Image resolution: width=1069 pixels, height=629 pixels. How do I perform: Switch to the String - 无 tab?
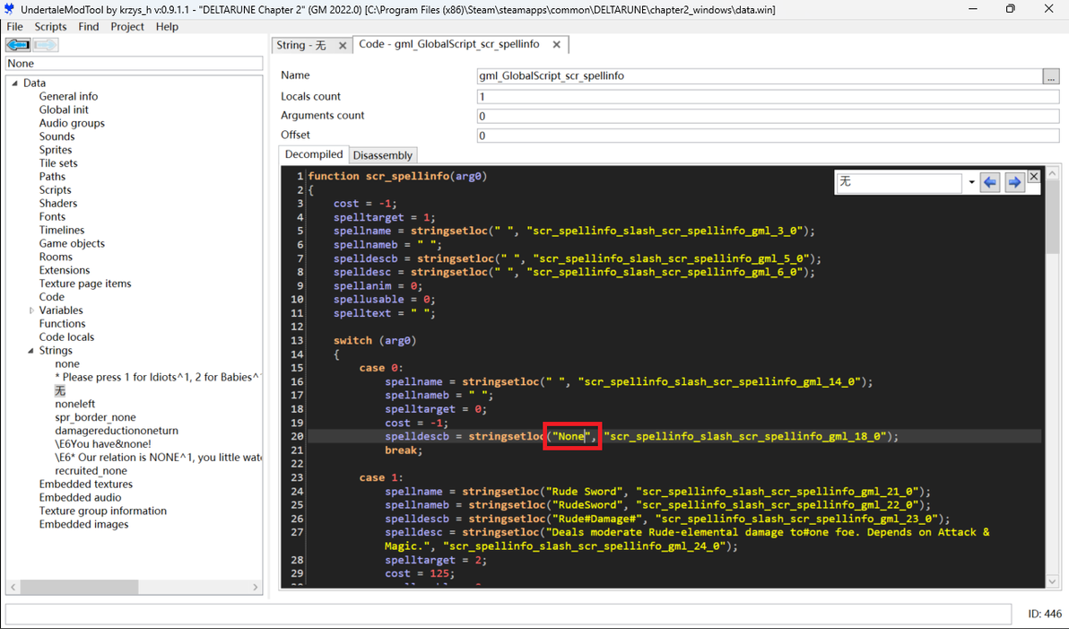click(301, 45)
